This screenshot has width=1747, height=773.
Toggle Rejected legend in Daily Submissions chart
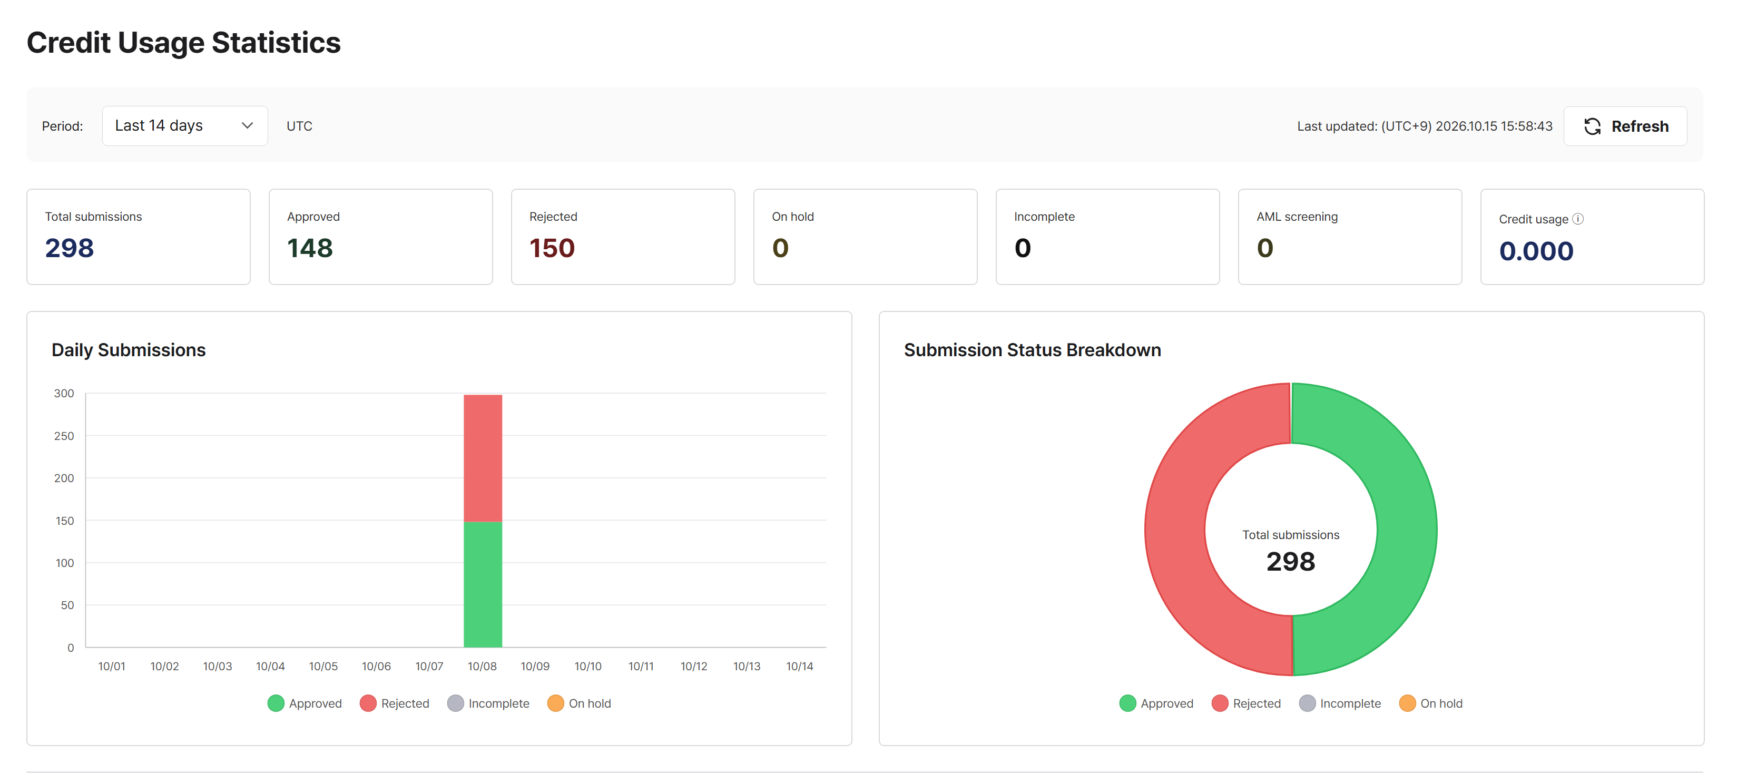[395, 703]
